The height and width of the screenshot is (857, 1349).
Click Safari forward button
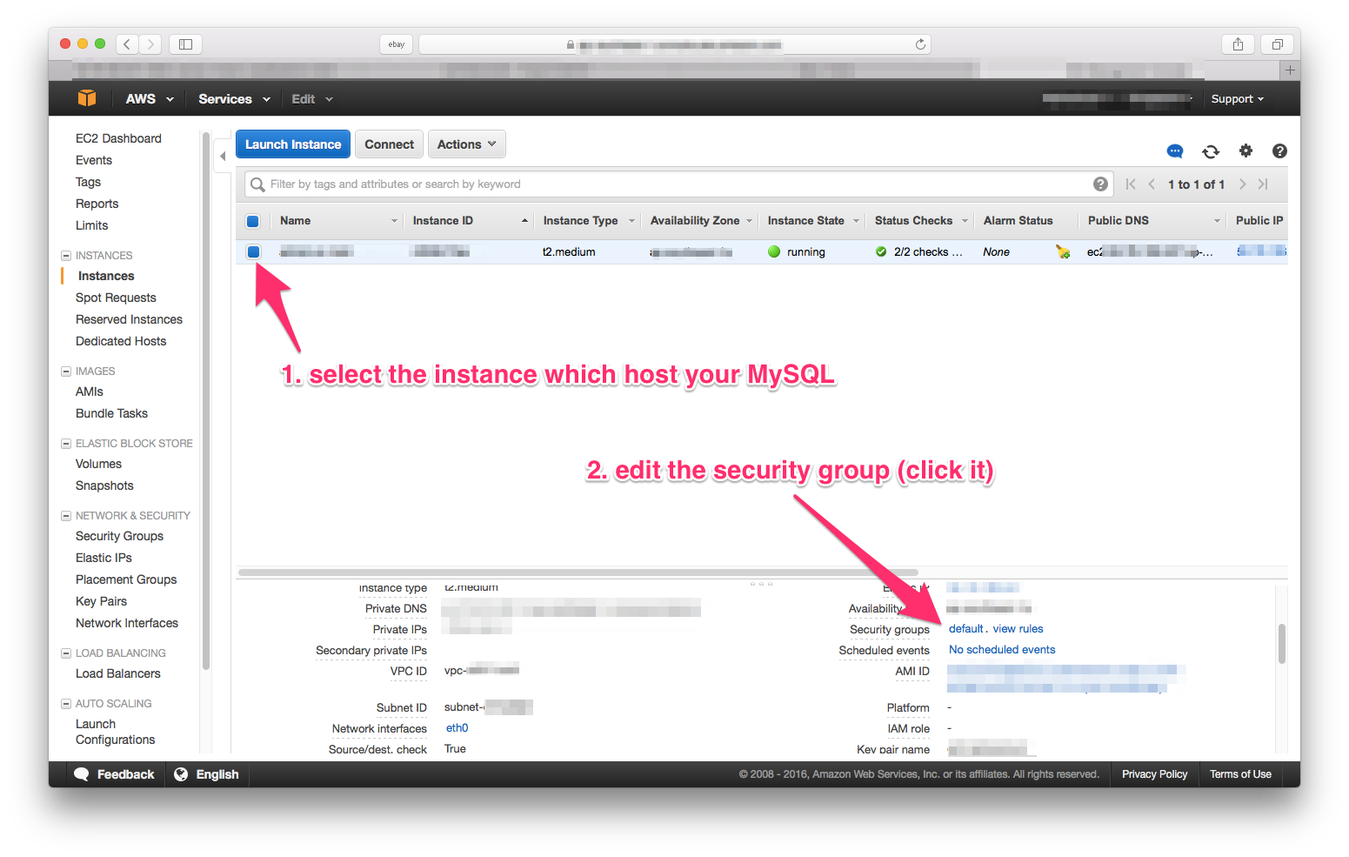click(x=150, y=44)
